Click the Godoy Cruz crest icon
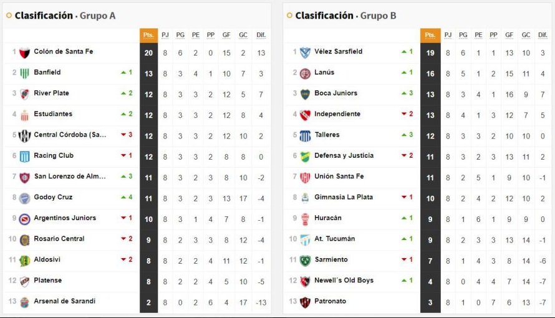This screenshot has height=318, width=555. (25, 198)
